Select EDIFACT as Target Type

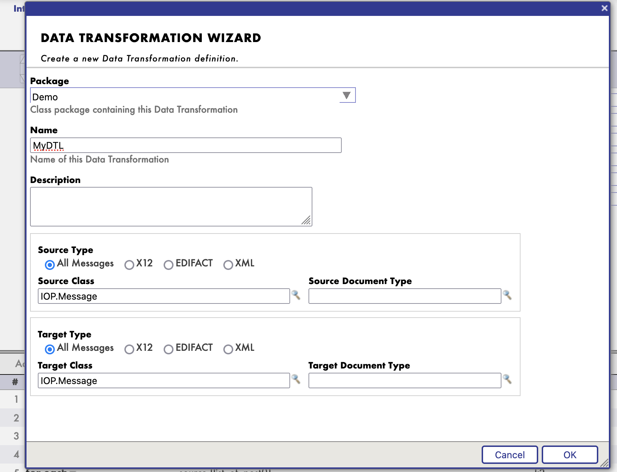tap(169, 349)
